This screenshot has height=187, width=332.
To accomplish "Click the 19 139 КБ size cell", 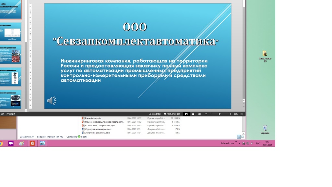I will (175, 118).
